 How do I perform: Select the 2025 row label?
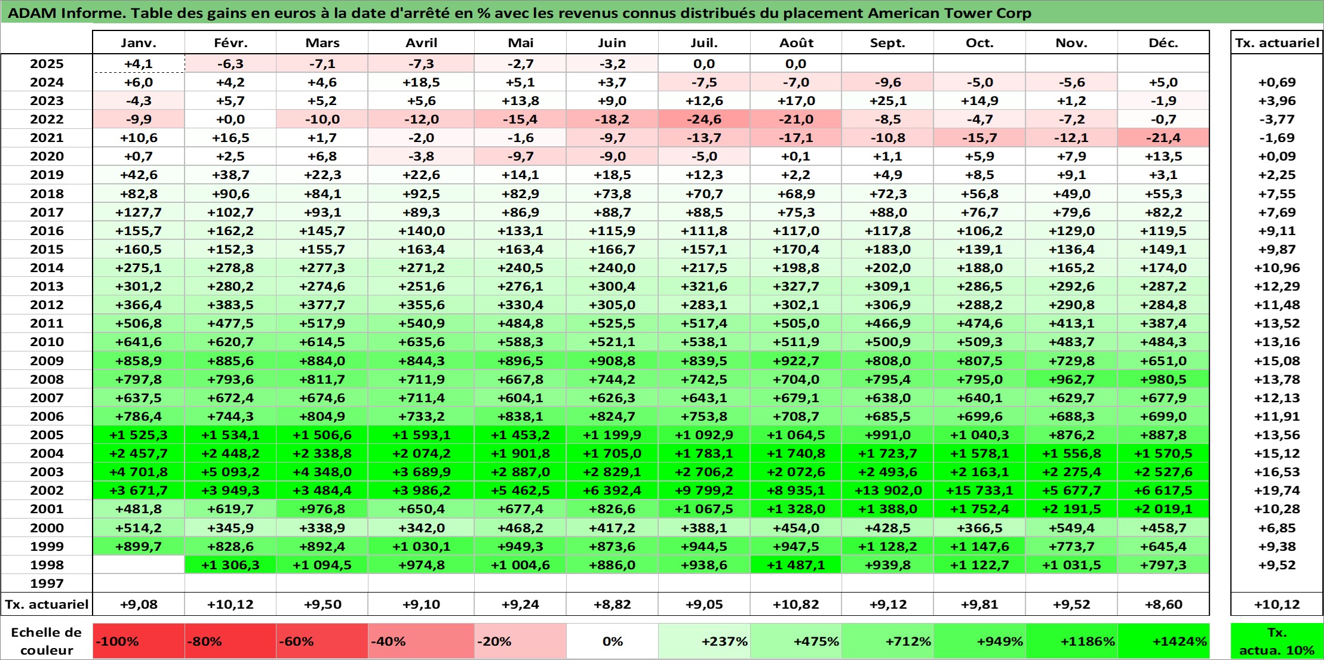coord(47,64)
